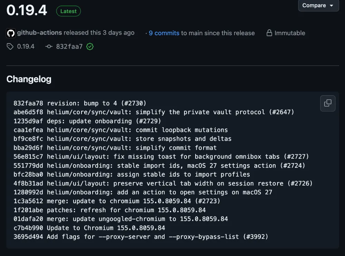Select the line 'abe6d5f8 simplify the private vault protocol'
The height and width of the screenshot is (256, 345).
154,112
